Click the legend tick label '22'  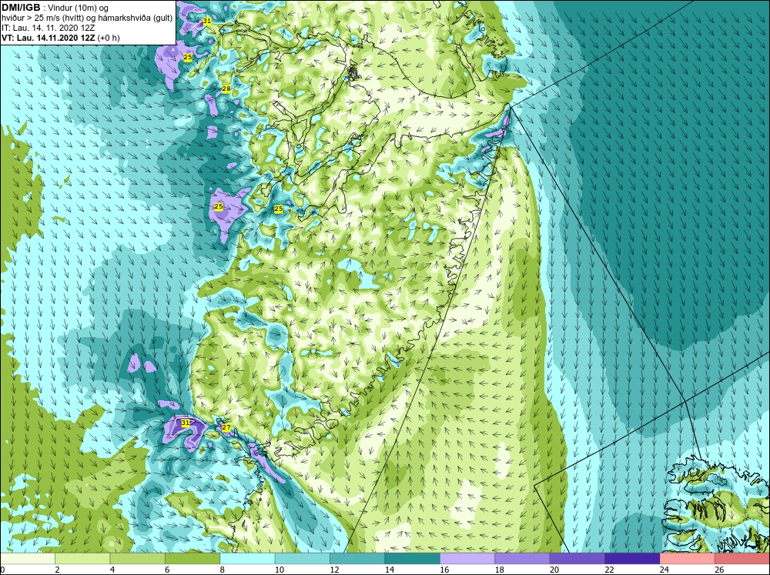pyautogui.click(x=609, y=570)
